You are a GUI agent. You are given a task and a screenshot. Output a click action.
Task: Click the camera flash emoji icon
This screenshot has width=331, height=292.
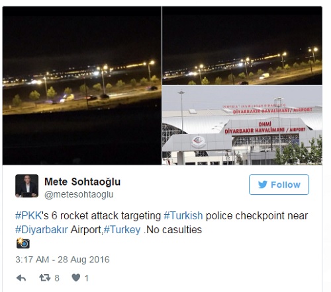pos(23,243)
